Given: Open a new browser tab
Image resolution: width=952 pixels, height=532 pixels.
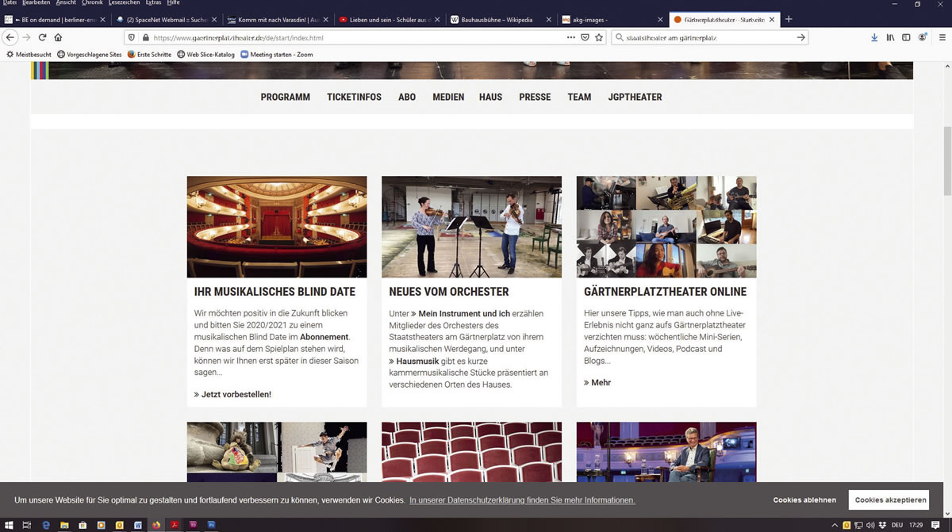Looking at the screenshot, I should (789, 19).
